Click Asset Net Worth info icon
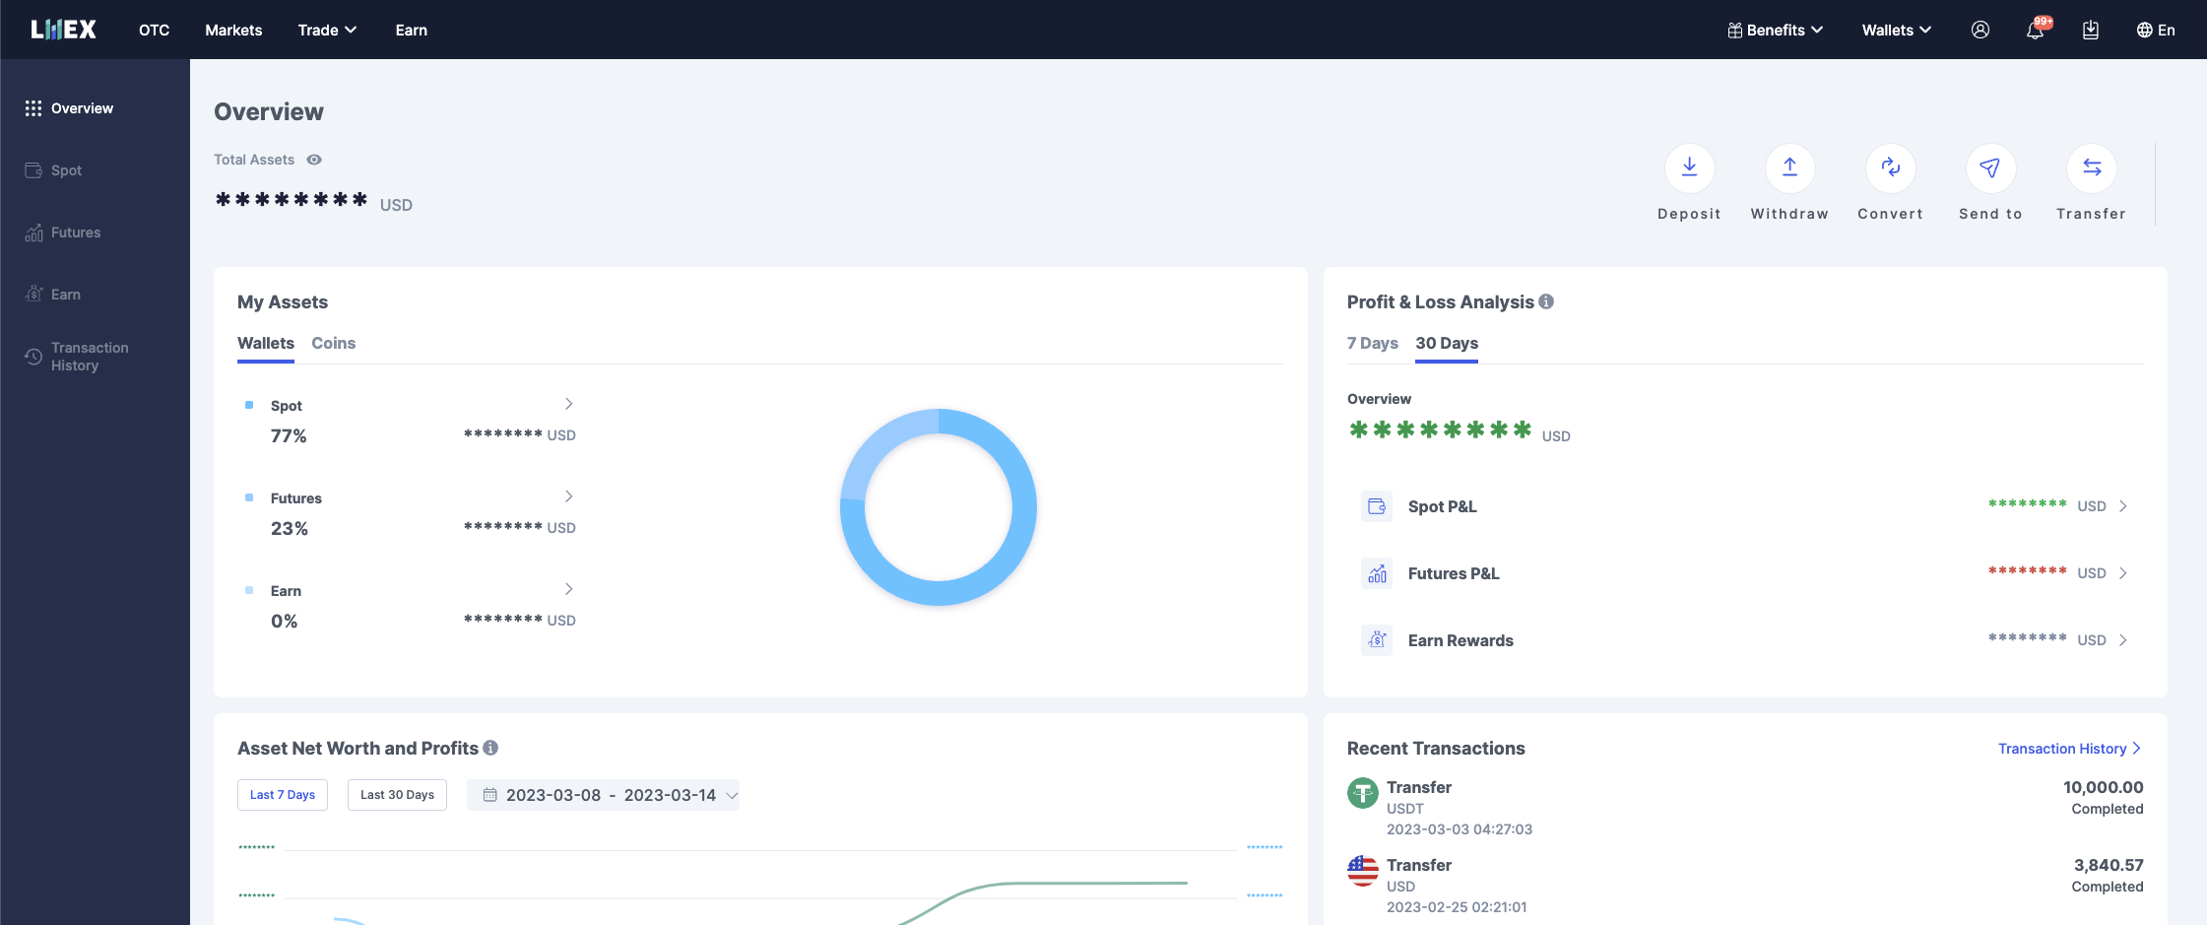 pyautogui.click(x=490, y=748)
